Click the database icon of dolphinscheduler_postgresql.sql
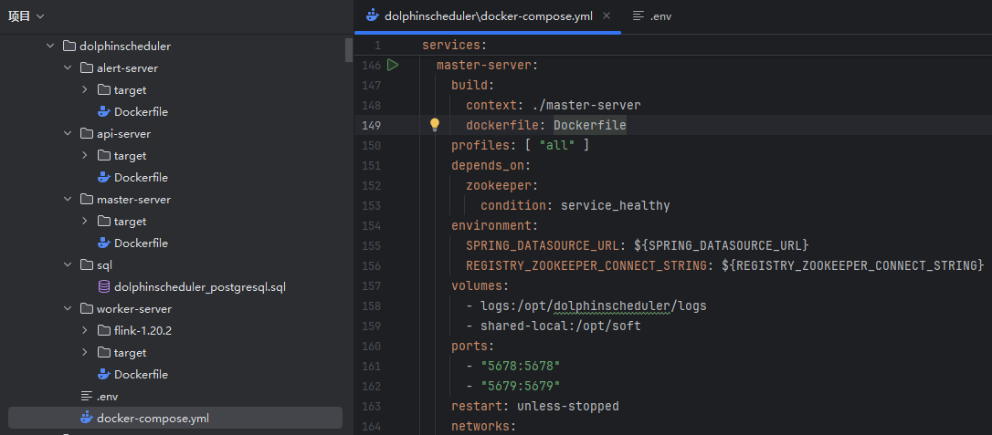This screenshot has height=435, width=992. (104, 287)
